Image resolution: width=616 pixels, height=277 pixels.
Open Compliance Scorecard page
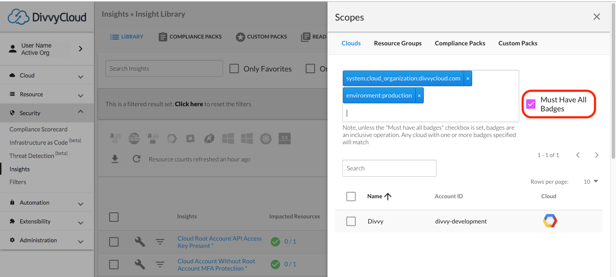click(x=39, y=129)
